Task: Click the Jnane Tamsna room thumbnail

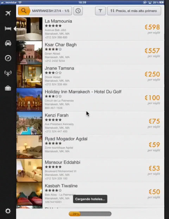Action: [x=29, y=76]
